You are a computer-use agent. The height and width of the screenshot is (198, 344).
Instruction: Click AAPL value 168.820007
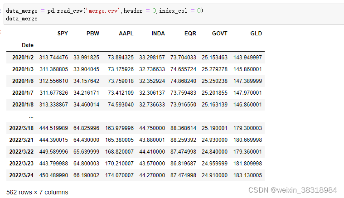(x=119, y=152)
